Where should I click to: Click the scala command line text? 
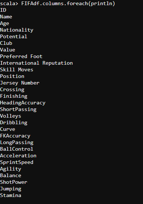click(x=57, y=4)
